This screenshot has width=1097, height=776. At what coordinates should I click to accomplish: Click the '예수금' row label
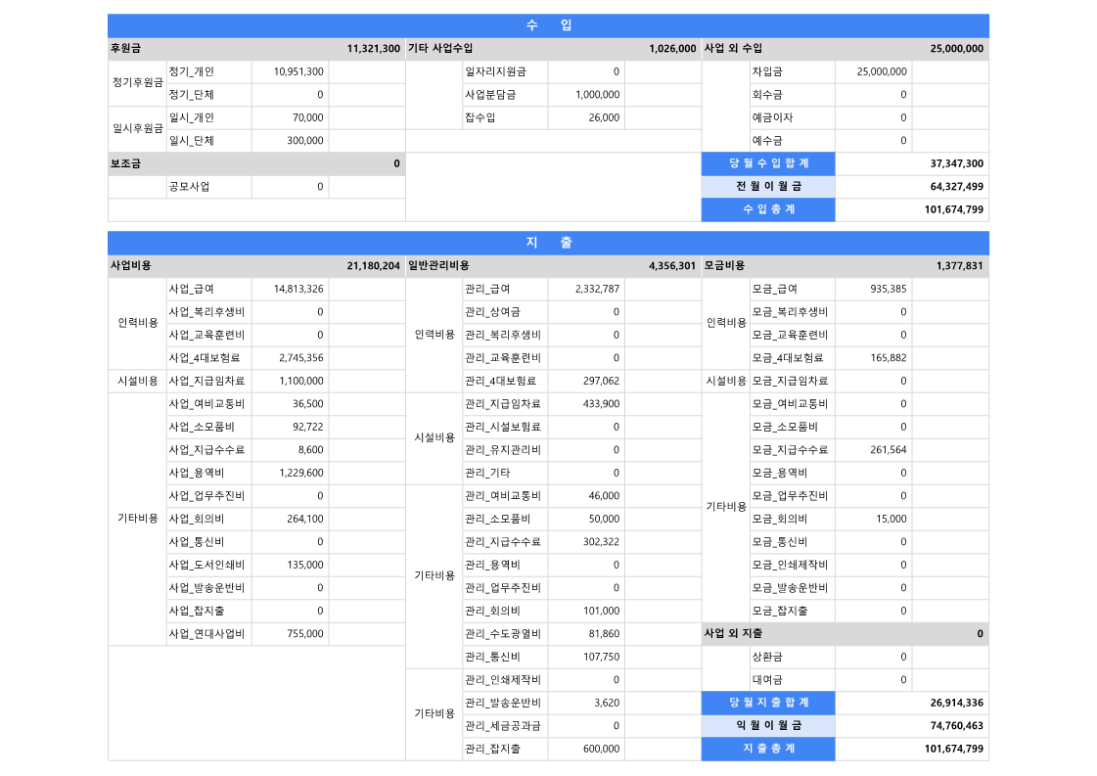[x=767, y=141]
